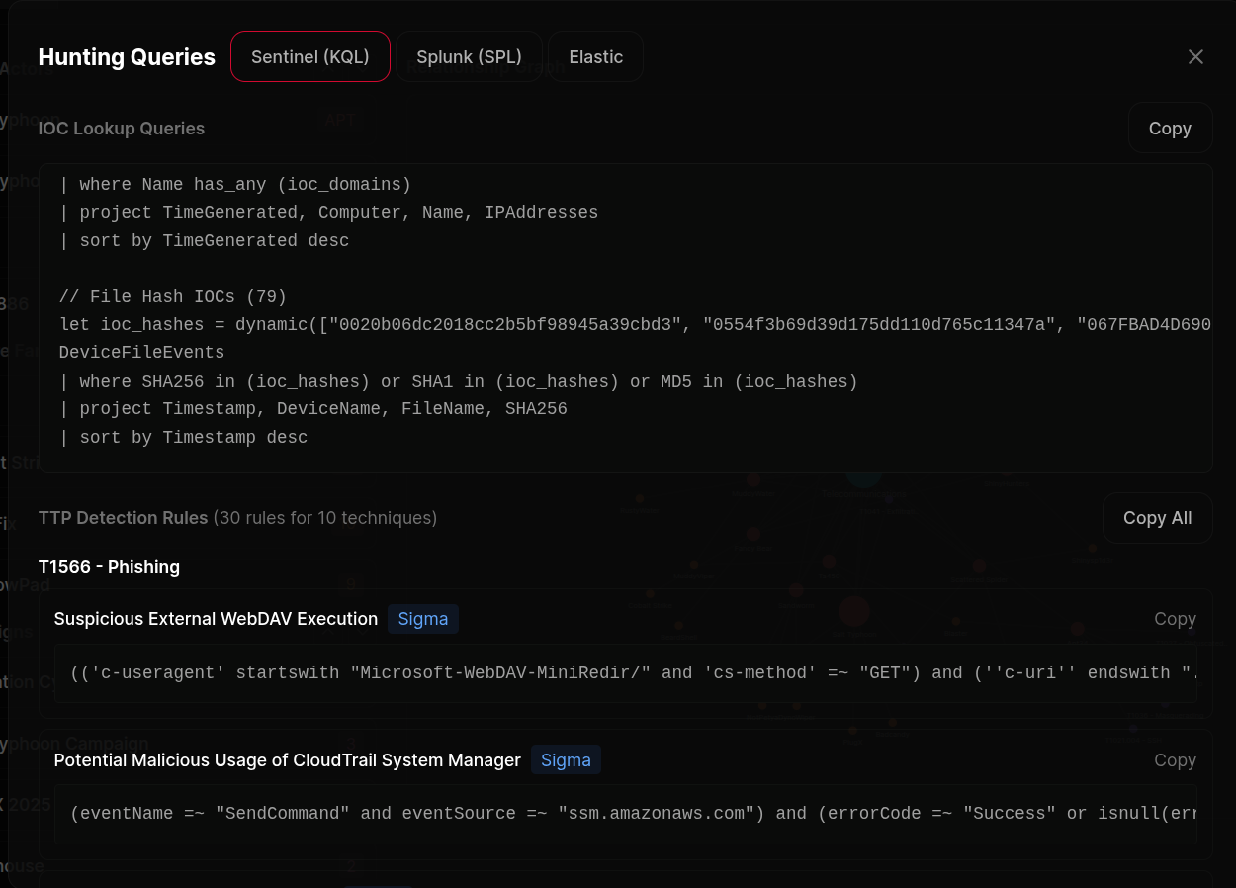Click the WebDAV-MiniRedir Sigma query code
Image resolution: width=1236 pixels, height=888 pixels.
pyautogui.click(x=625, y=673)
